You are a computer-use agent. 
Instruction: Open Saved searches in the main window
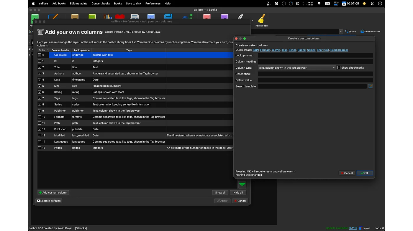click(x=370, y=32)
